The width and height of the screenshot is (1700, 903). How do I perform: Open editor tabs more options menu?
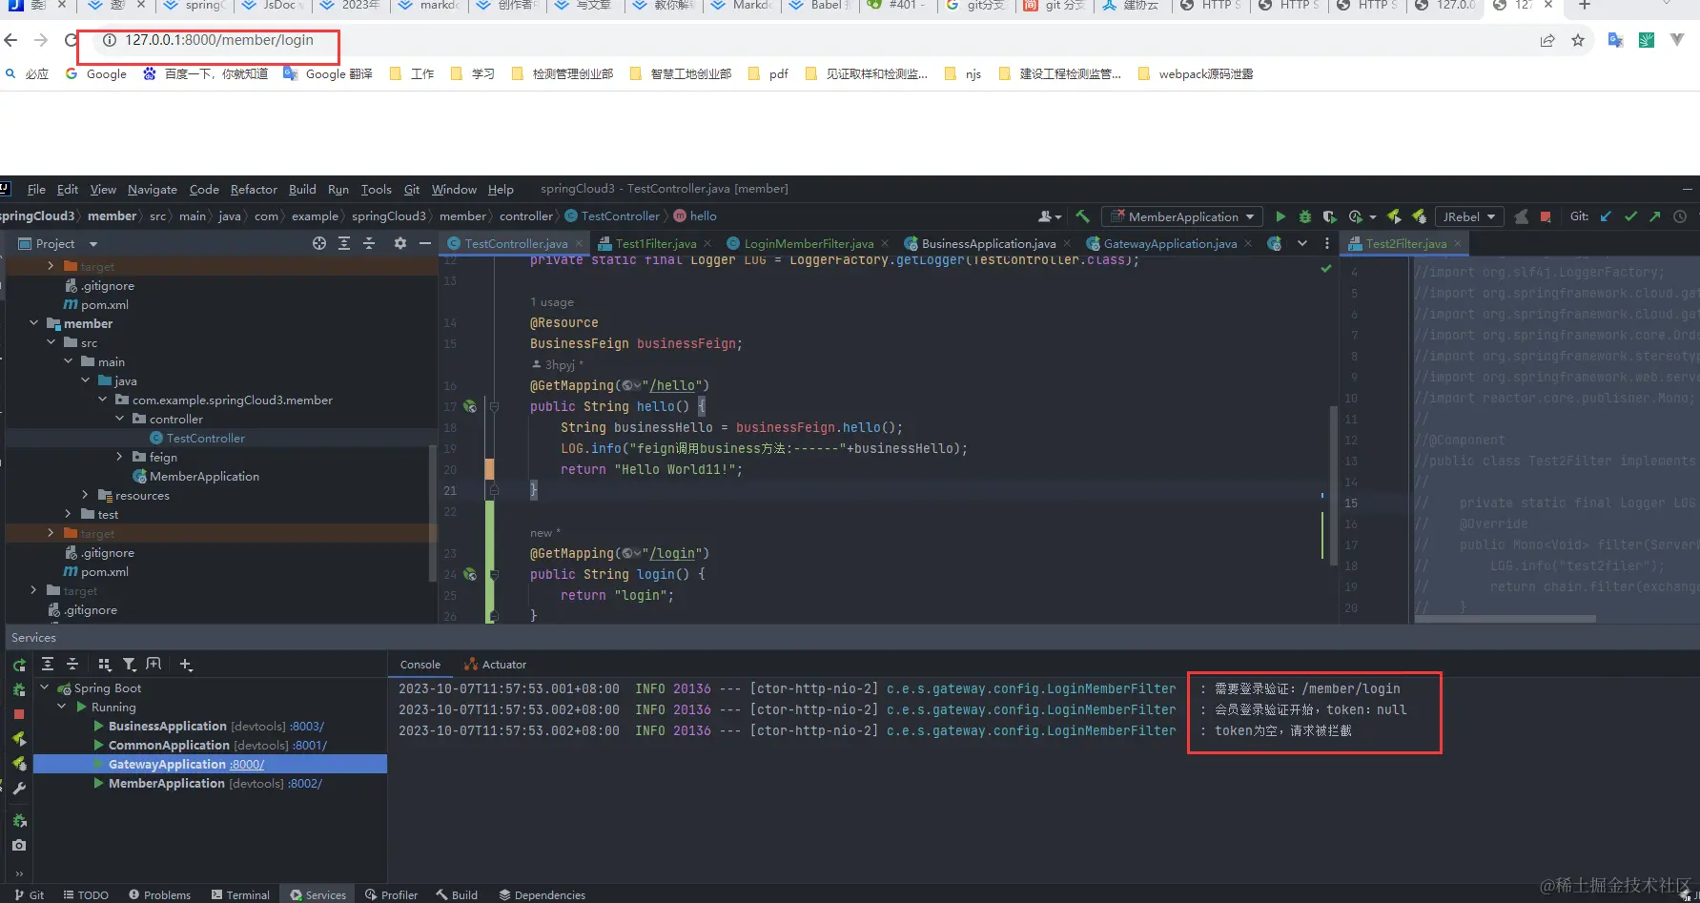click(1327, 243)
